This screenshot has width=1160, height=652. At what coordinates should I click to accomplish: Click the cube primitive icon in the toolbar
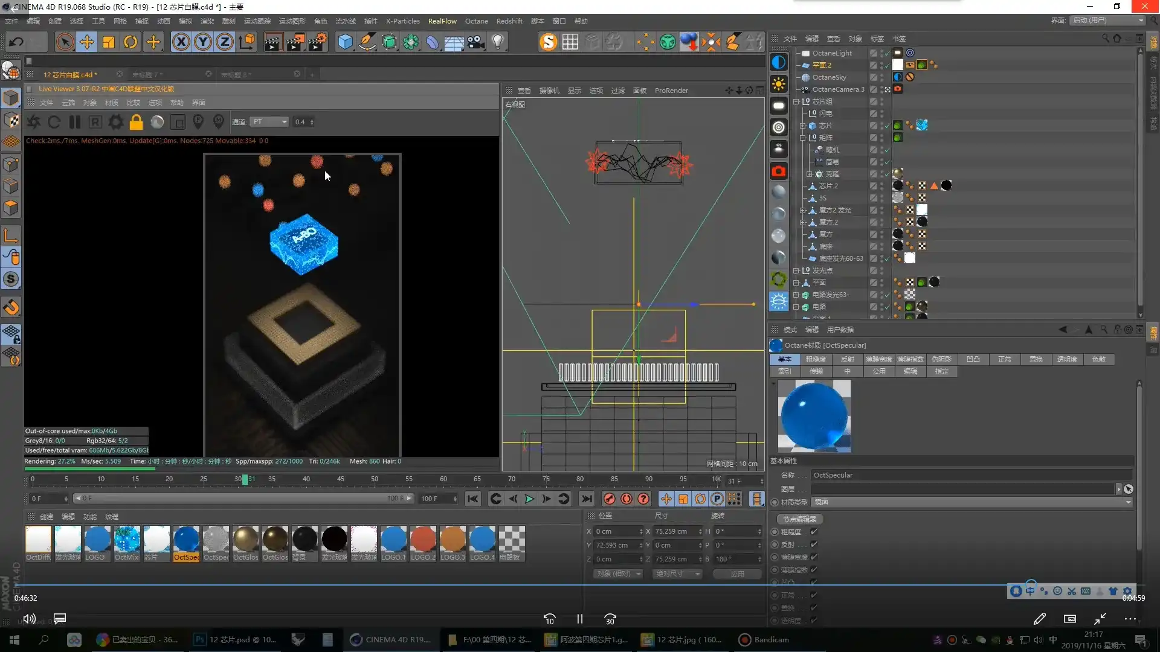pos(346,42)
